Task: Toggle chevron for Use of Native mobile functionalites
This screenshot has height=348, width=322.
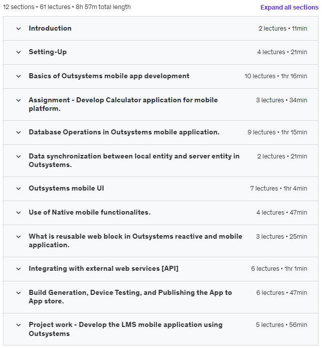Action: click(x=19, y=213)
